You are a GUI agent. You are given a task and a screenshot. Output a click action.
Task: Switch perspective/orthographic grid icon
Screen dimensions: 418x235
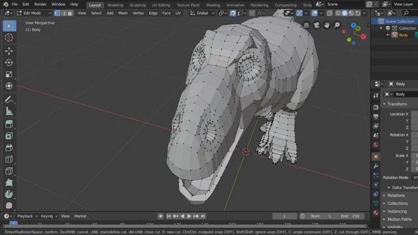[306, 25]
